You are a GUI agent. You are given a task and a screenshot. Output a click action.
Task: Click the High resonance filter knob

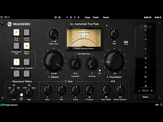click(29, 93)
